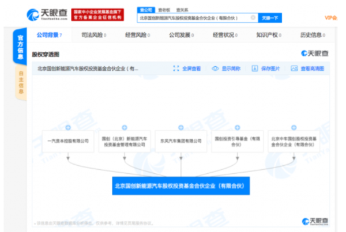Screen dimensions: 346x232
Task: Select the 自主信息 side tab
Action: 21,82
